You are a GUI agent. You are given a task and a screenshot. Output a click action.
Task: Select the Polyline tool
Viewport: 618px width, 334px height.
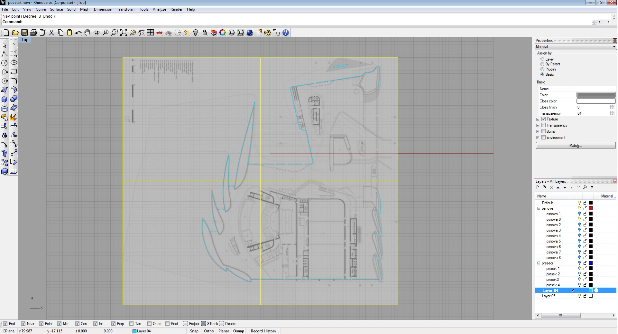[x=5, y=54]
